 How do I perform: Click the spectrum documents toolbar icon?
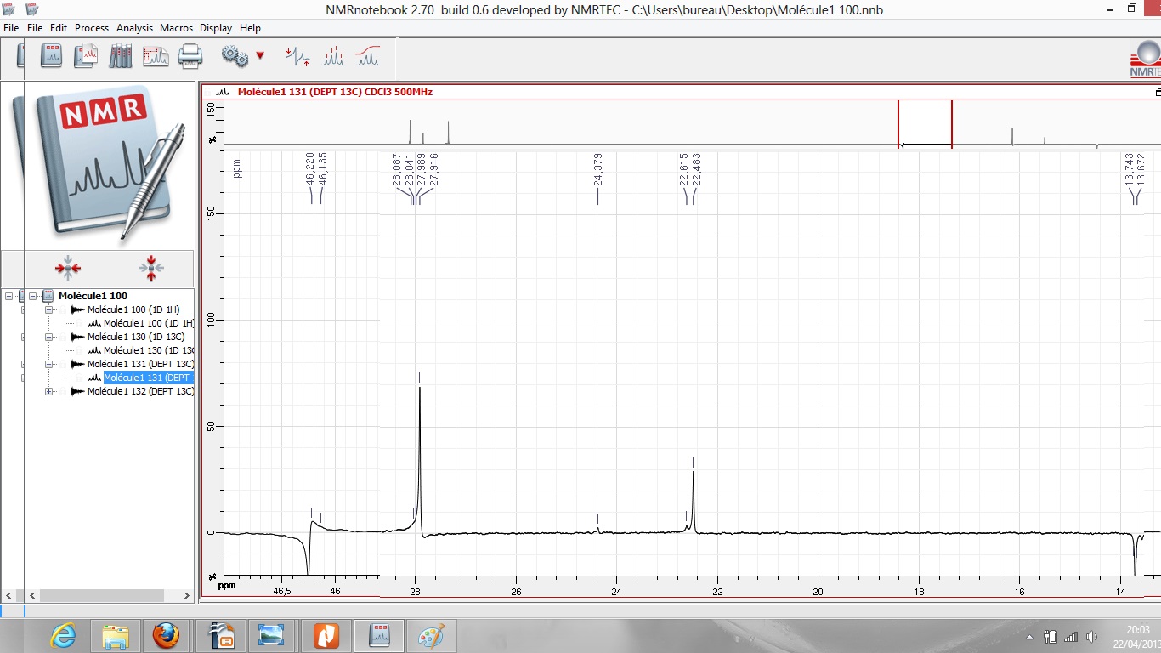tap(86, 56)
